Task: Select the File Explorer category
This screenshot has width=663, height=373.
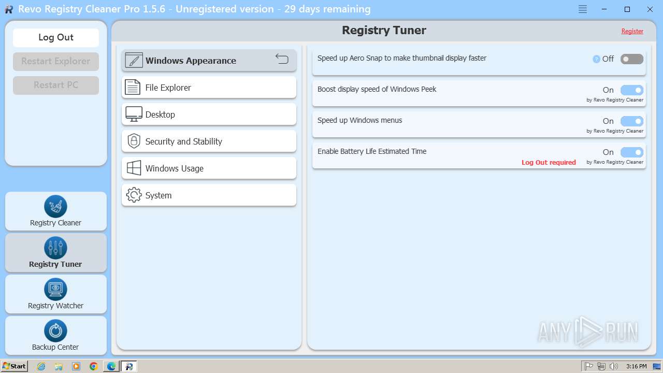Action: [209, 88]
